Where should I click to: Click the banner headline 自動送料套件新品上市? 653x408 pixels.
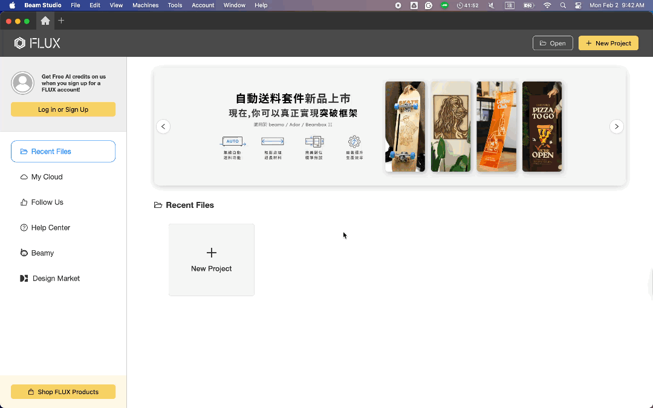pyautogui.click(x=293, y=99)
